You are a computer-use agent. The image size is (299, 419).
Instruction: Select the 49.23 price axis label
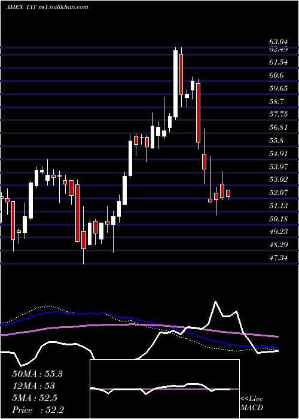pos(279,232)
